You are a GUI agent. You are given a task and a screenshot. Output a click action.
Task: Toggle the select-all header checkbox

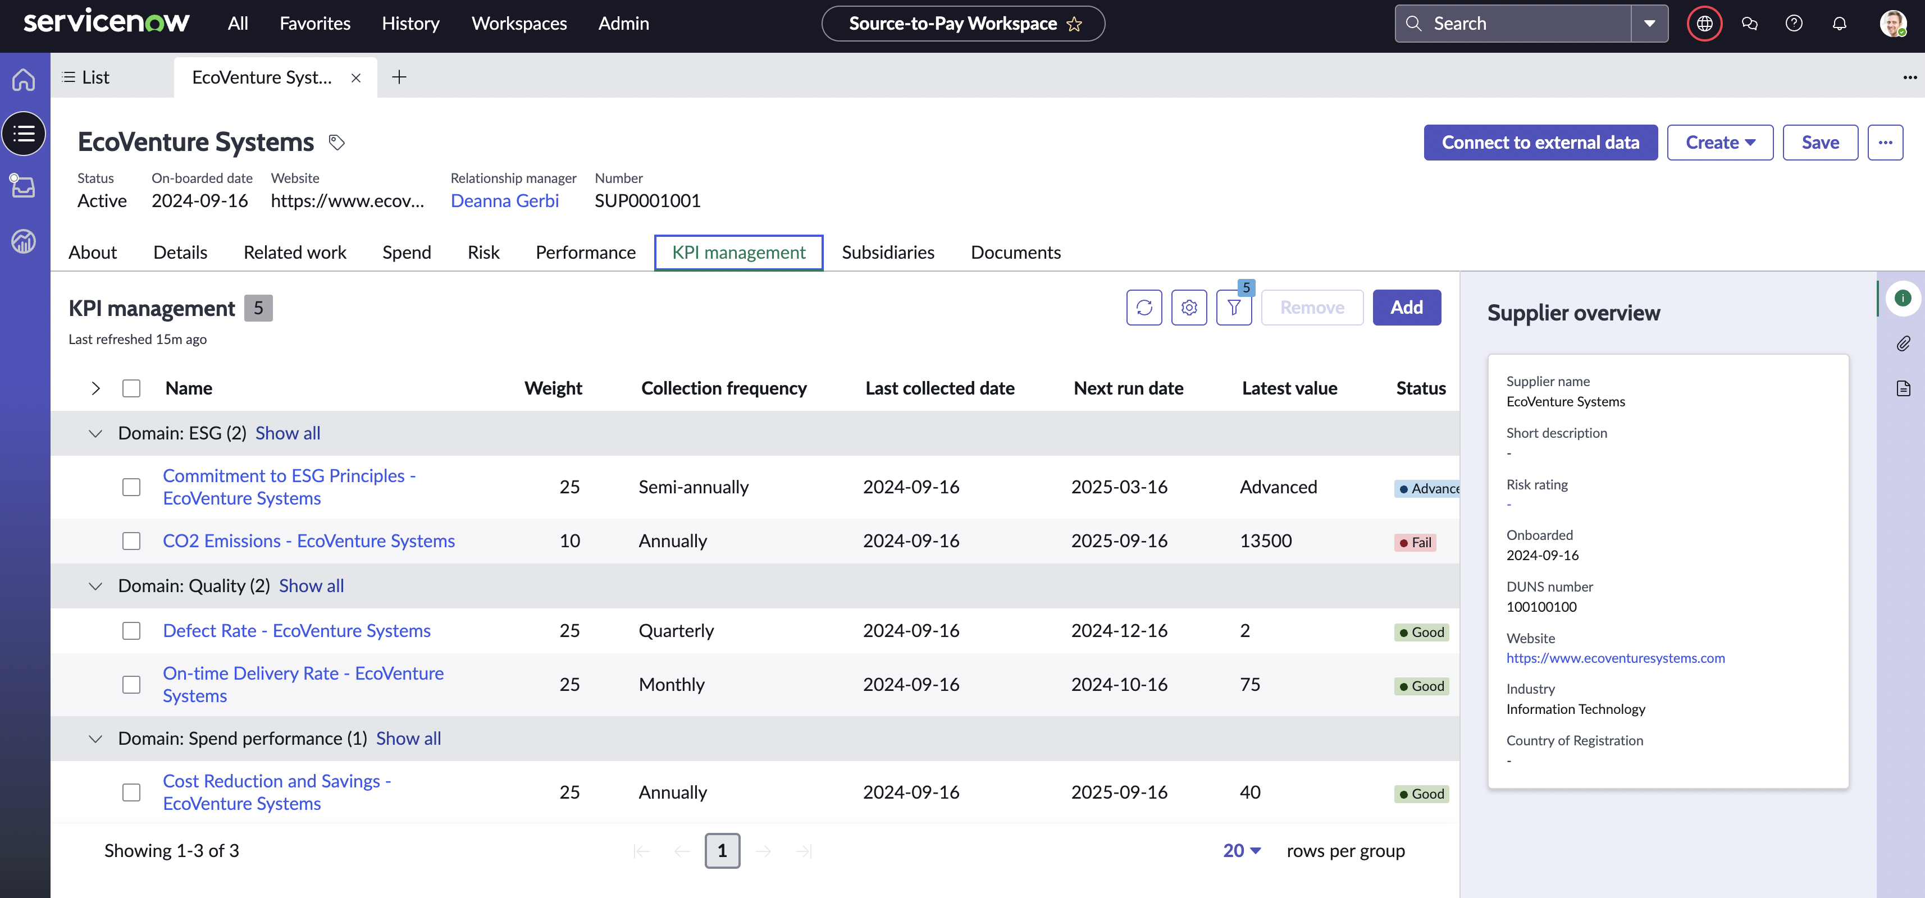[131, 388]
